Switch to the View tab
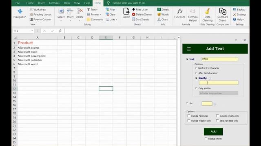This screenshot has width=261, height=146. click(77, 3)
